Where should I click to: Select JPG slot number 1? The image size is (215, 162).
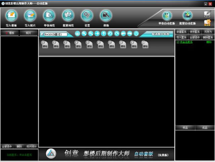(x=45, y=45)
